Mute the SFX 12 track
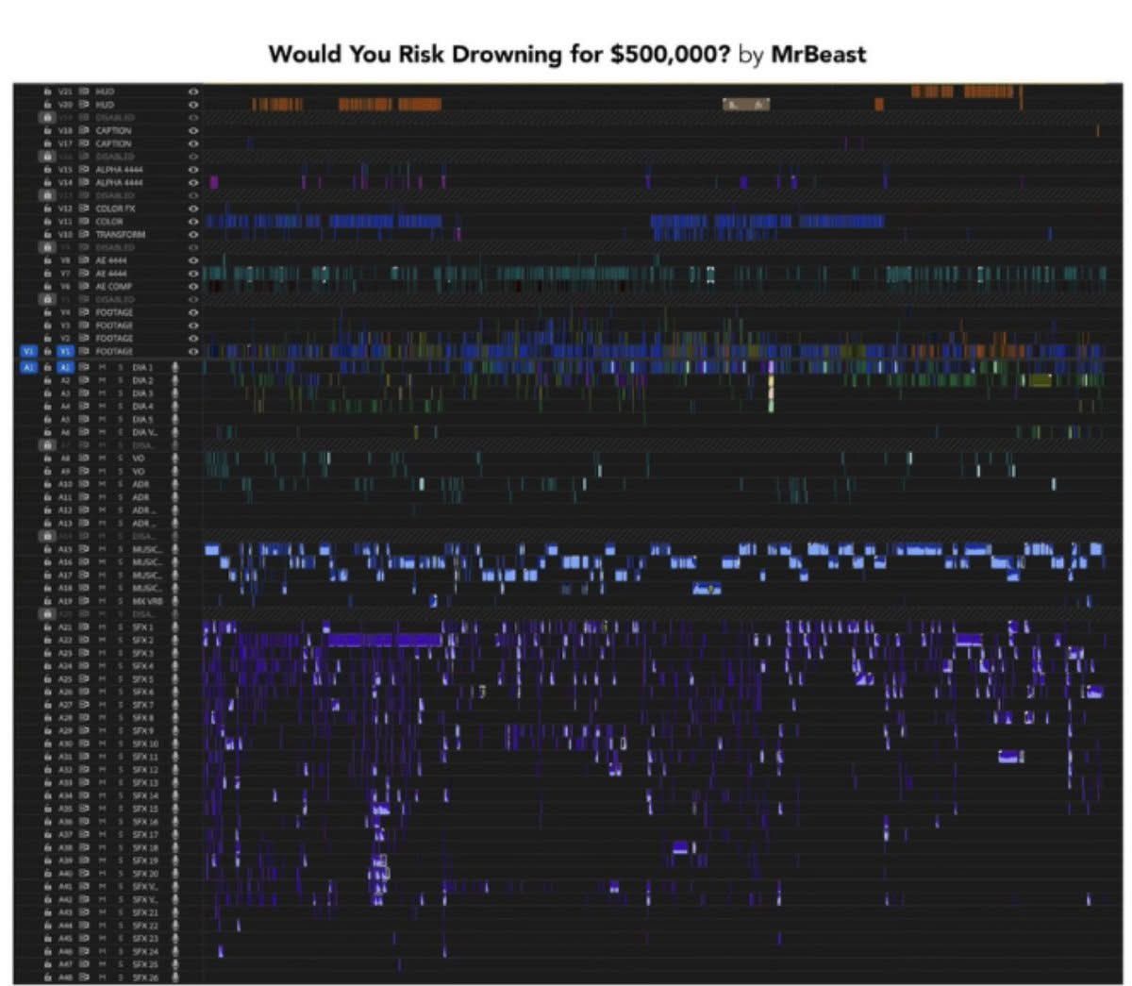 [x=103, y=770]
